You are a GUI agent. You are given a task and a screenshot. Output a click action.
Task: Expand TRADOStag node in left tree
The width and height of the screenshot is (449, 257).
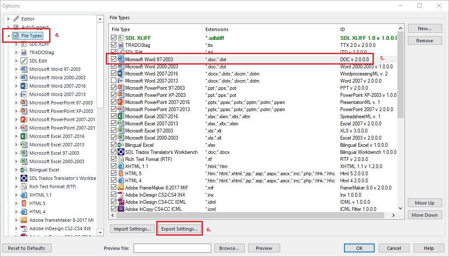[16, 52]
